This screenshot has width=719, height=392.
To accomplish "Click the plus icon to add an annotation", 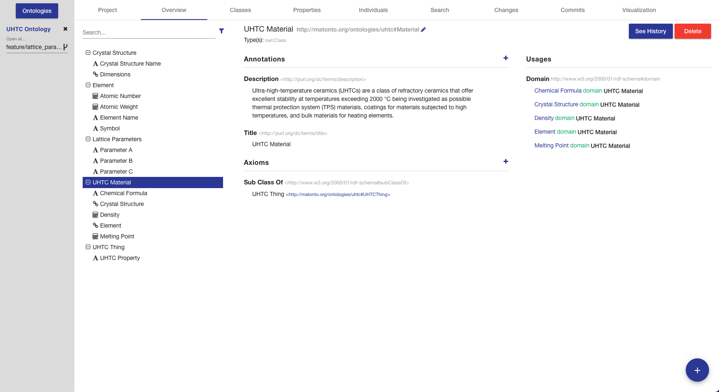I will pos(506,58).
